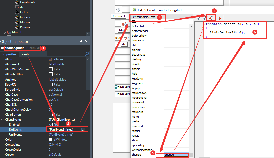Select the paste event
The width and height of the screenshot is (274, 158).
pos(135,122)
